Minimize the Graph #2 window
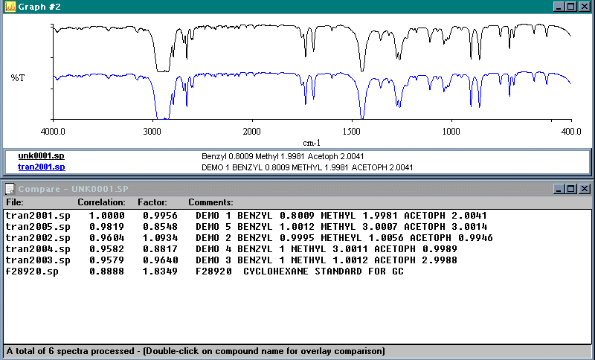The height and width of the screenshot is (360, 595). pos(559,7)
